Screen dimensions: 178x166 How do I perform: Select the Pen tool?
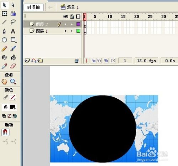[4, 31]
